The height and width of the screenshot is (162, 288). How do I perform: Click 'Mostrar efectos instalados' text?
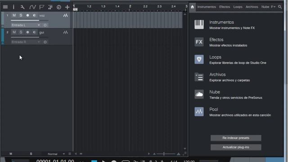(228, 45)
